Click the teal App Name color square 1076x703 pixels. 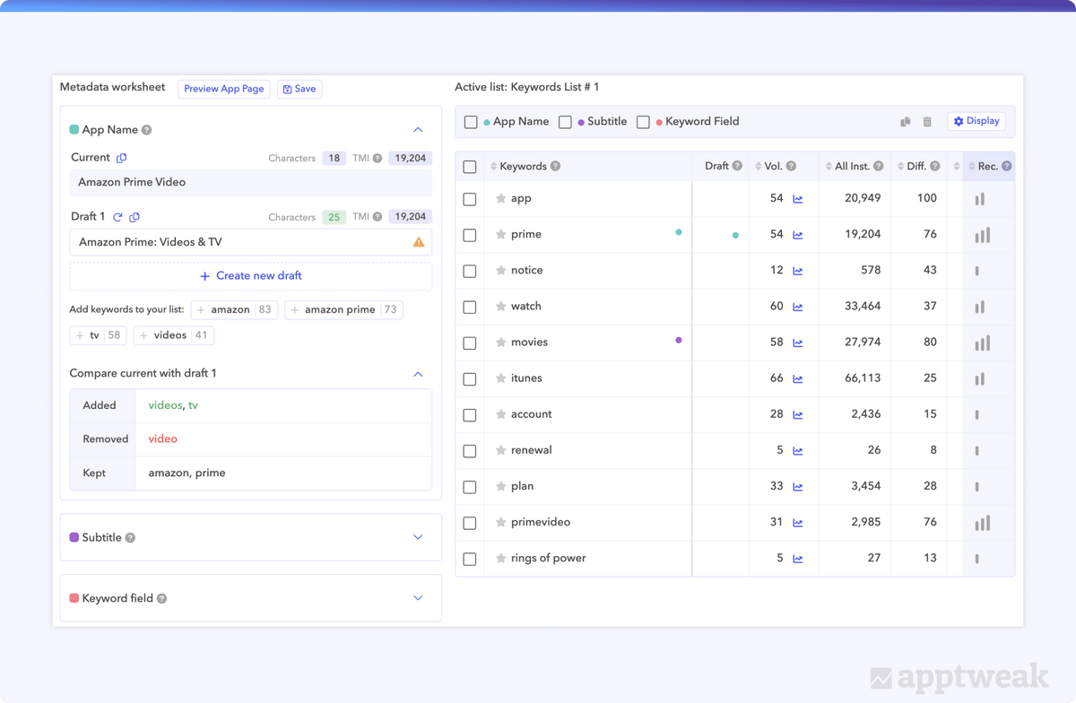[74, 130]
